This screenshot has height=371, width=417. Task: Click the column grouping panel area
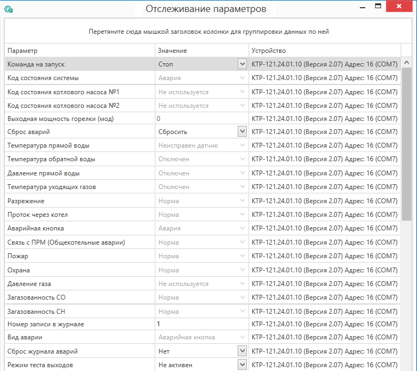(x=208, y=32)
